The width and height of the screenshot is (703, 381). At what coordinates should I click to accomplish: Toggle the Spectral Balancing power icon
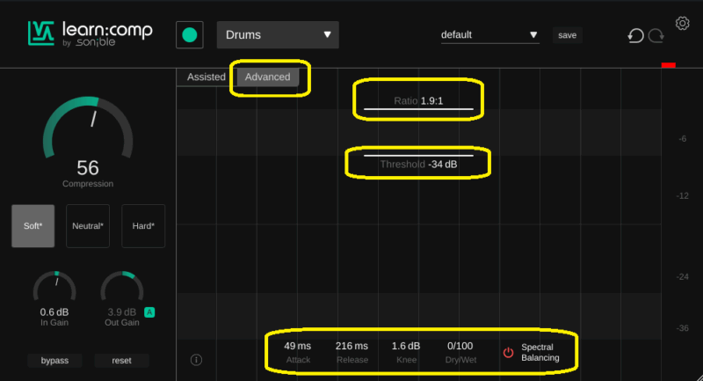click(x=508, y=353)
